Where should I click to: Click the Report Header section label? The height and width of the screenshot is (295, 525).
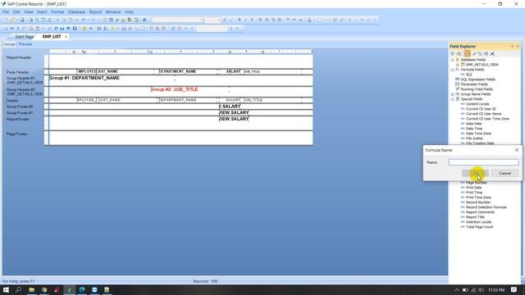pos(19,57)
